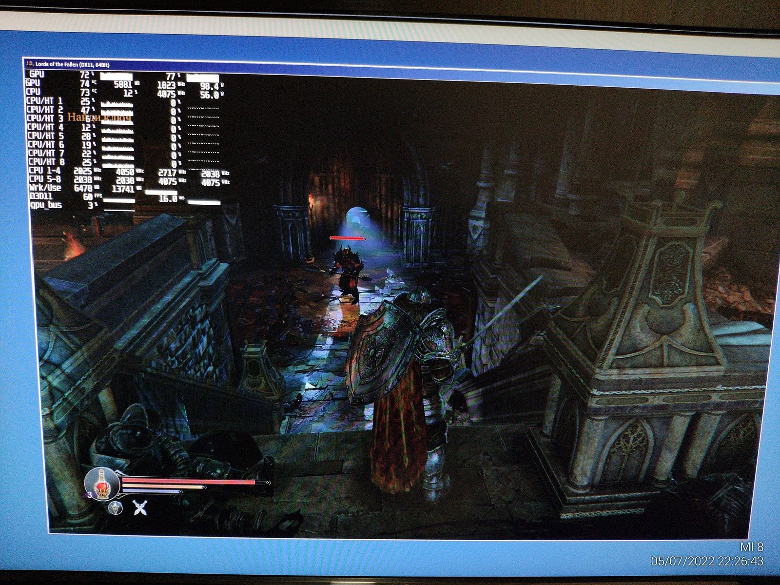Image resolution: width=780 pixels, height=585 pixels.
Task: Click the Lords of the Fallen title bar icon
Action: click(x=30, y=64)
